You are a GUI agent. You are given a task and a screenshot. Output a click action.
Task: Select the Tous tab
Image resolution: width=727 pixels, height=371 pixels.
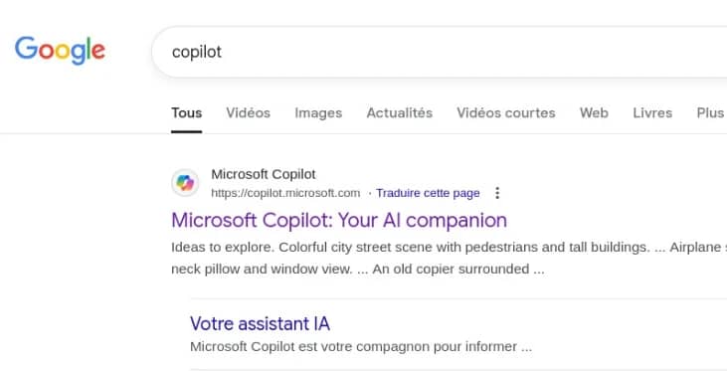[186, 112]
